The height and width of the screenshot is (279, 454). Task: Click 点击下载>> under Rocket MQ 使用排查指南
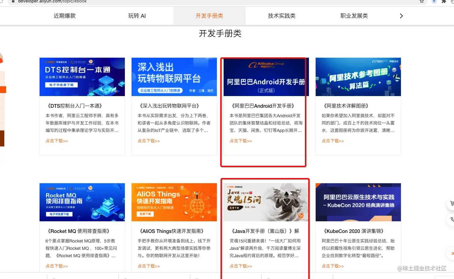[x=57, y=266]
